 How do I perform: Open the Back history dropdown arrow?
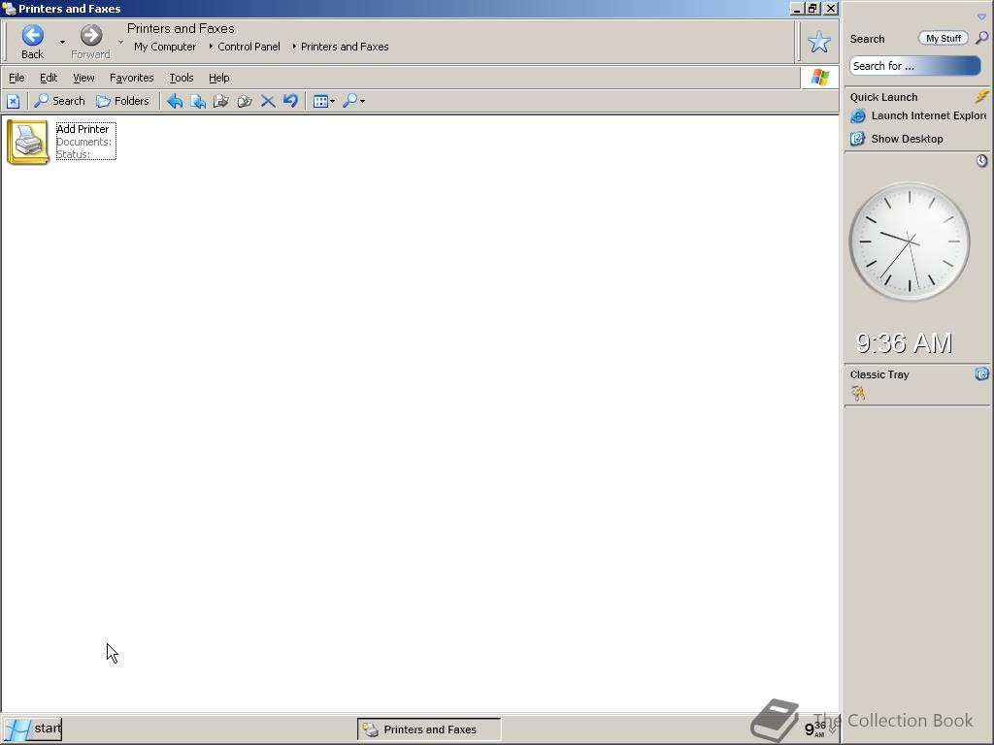coord(62,42)
